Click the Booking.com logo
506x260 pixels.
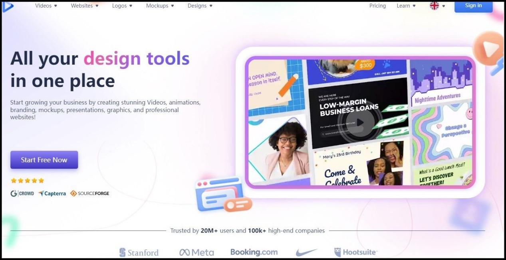point(254,252)
